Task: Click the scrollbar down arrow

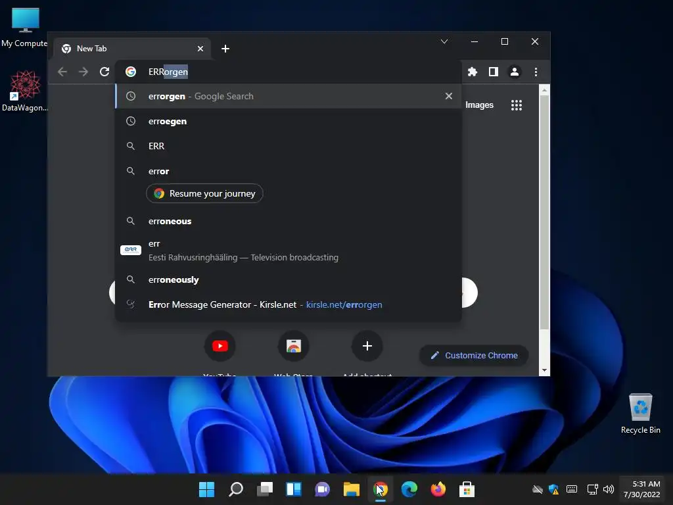Action: click(544, 370)
